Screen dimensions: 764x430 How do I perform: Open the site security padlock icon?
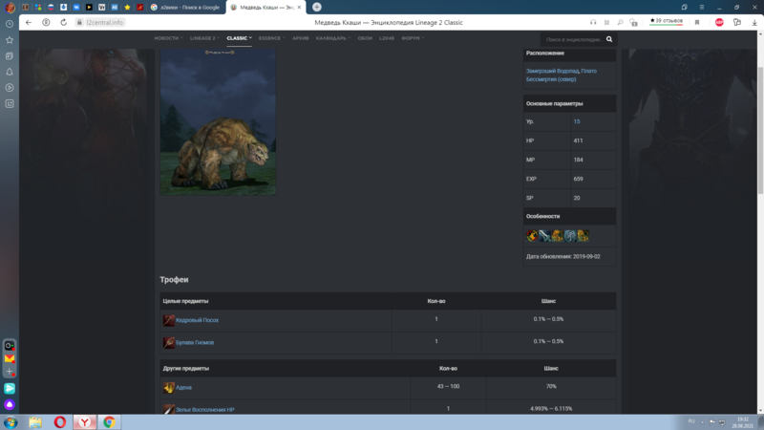point(79,22)
